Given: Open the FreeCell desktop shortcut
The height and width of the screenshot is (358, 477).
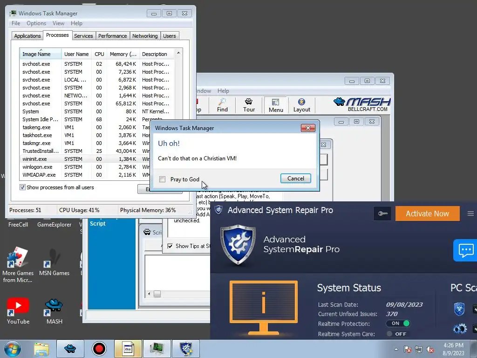Looking at the screenshot, I should (18, 224).
